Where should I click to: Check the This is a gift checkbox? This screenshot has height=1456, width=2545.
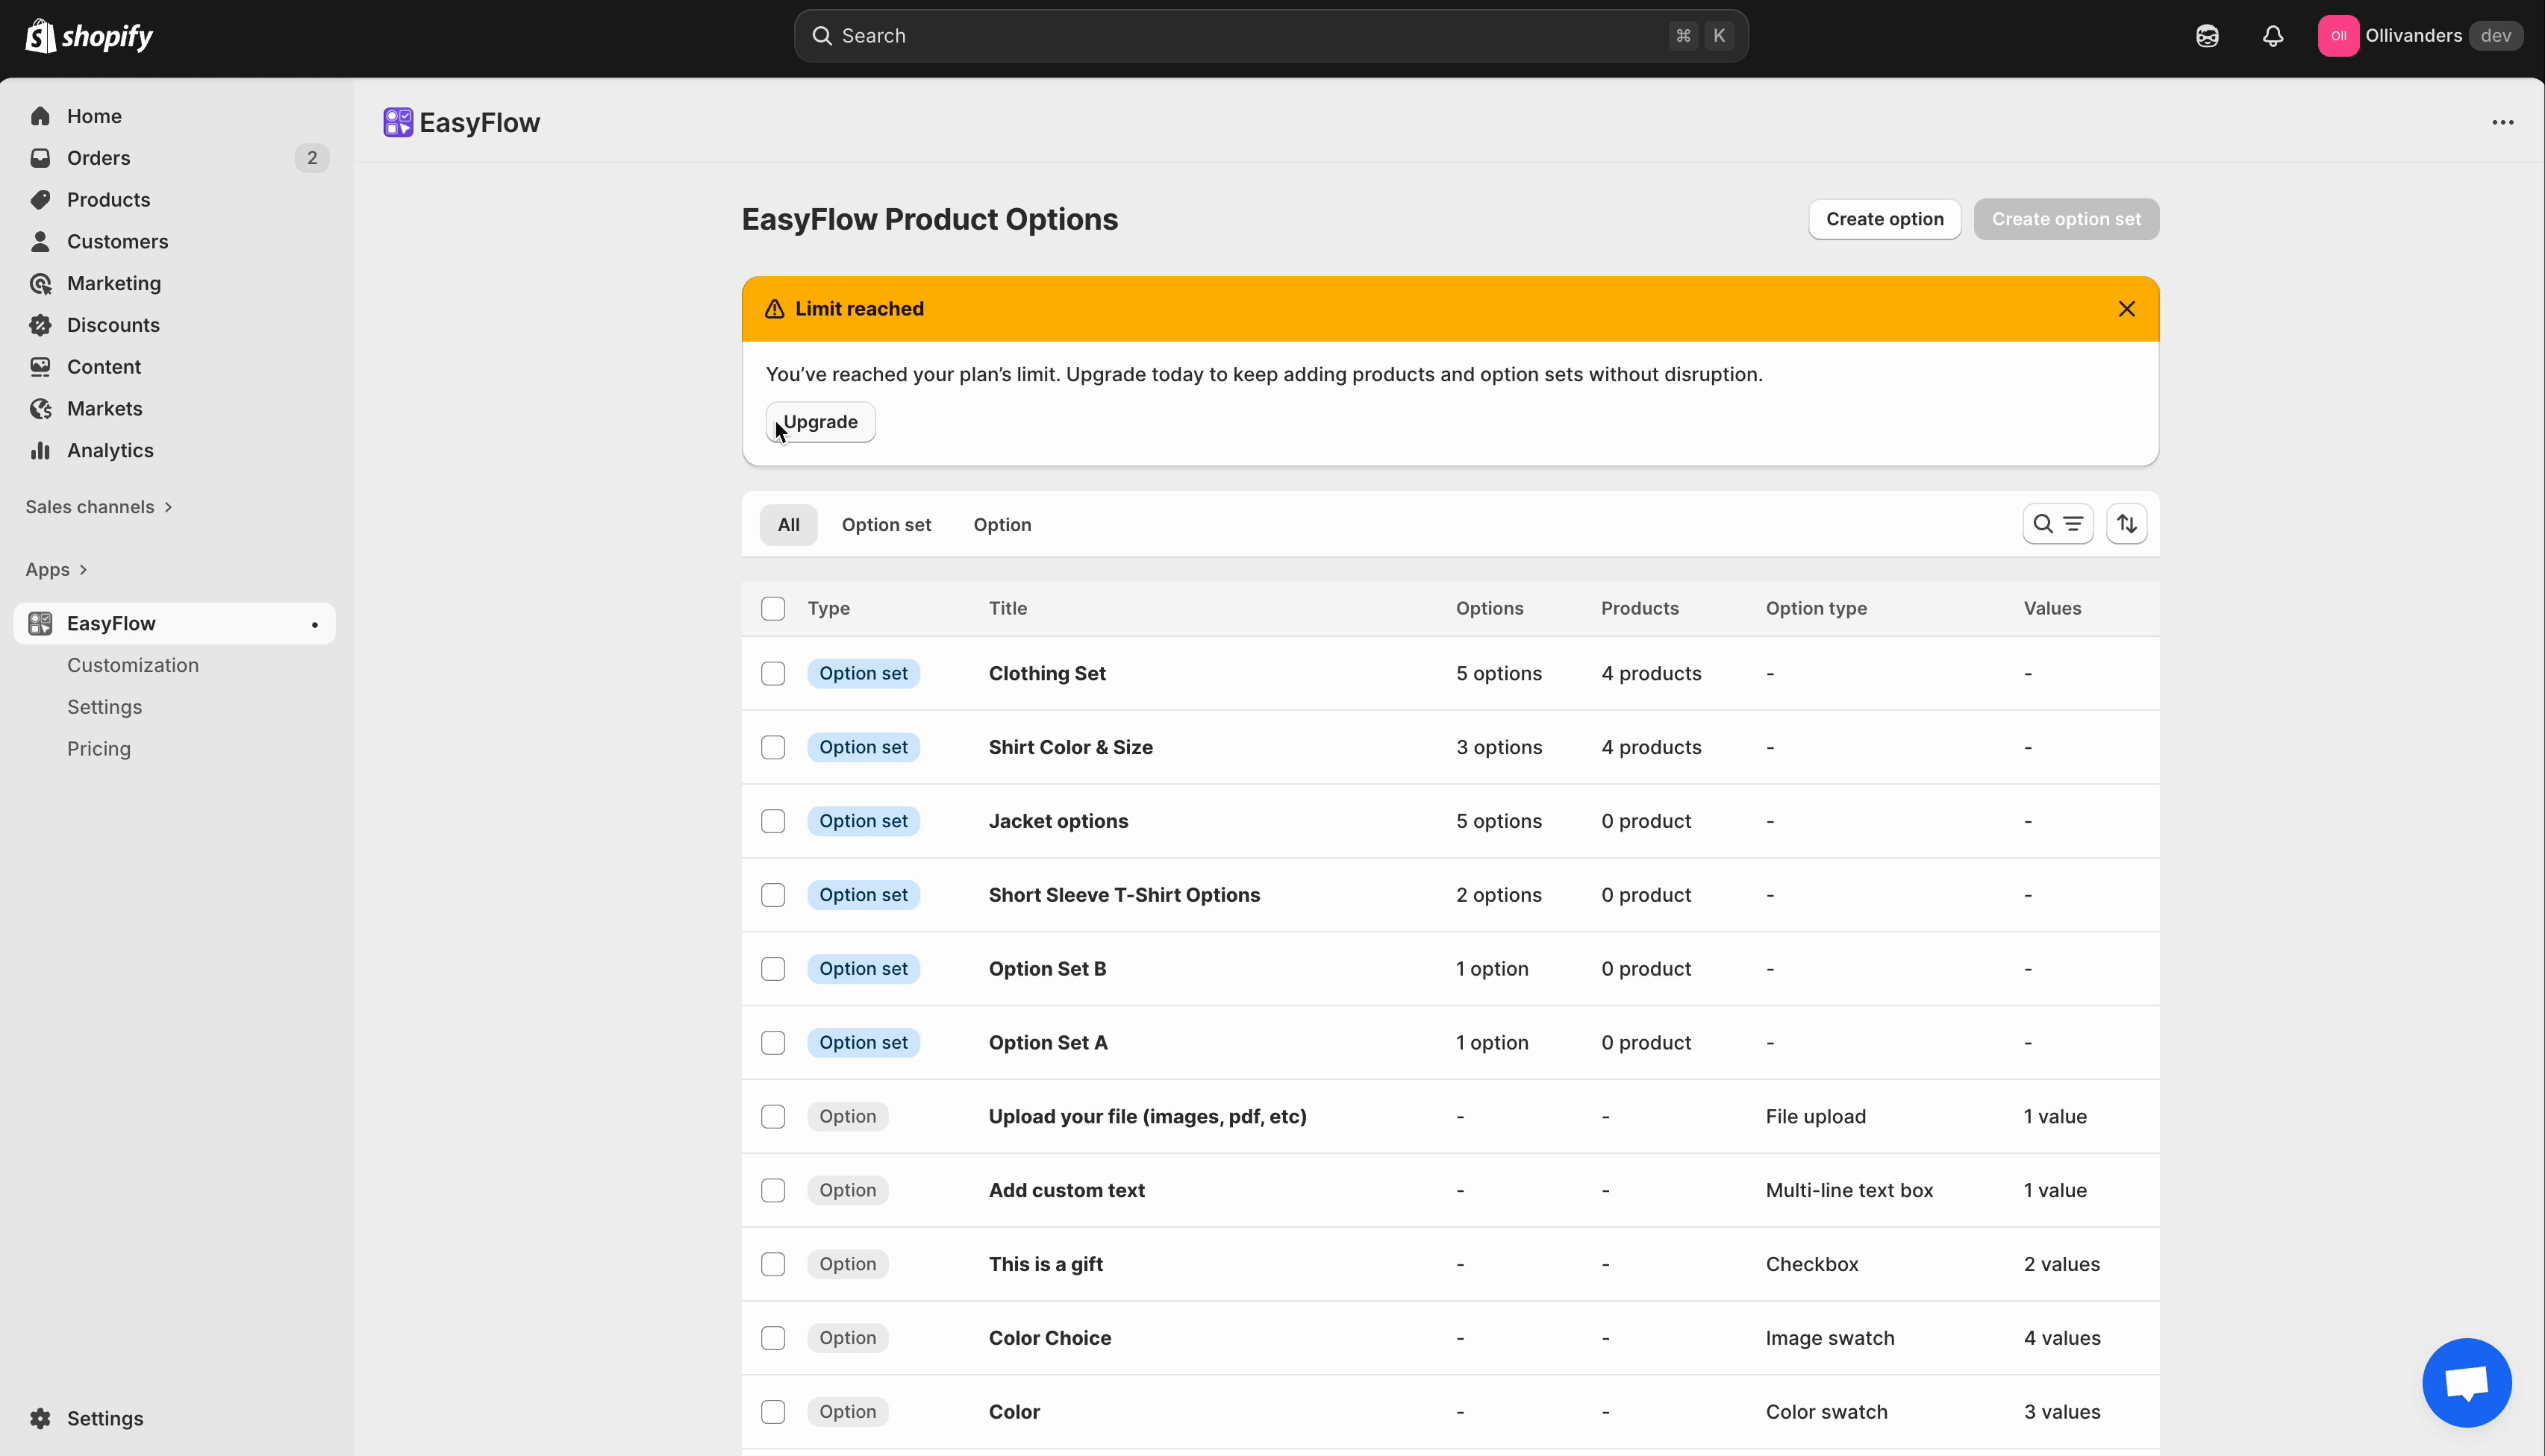coord(773,1266)
